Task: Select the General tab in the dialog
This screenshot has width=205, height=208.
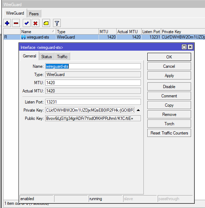Action: coord(30,56)
